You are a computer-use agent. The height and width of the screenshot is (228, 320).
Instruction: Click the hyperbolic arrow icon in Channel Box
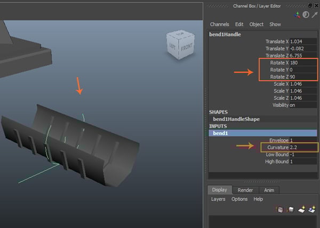coord(314,15)
